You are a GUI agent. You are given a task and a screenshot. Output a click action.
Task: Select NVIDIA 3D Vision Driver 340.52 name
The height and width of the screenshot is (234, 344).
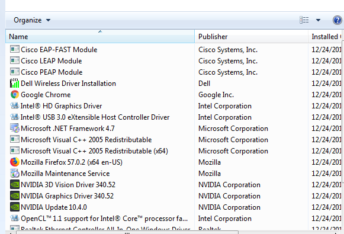coord(68,185)
